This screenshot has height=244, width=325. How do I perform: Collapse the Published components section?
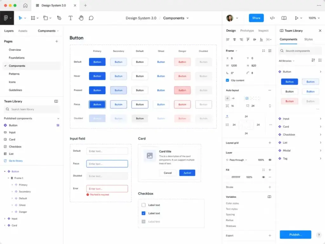pos(58,119)
